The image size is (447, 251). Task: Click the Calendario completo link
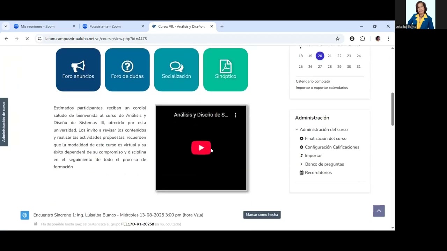click(x=313, y=81)
